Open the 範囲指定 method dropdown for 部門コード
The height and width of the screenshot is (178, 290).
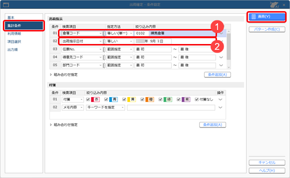coord(120,65)
